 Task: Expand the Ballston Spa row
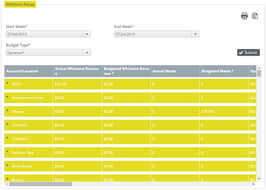(8, 151)
